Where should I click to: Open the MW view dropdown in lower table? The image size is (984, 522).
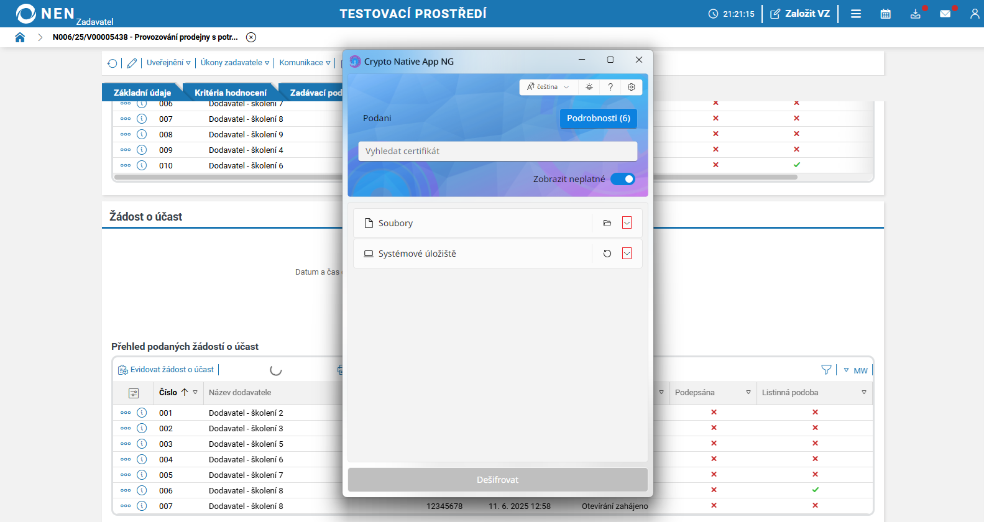tap(855, 370)
